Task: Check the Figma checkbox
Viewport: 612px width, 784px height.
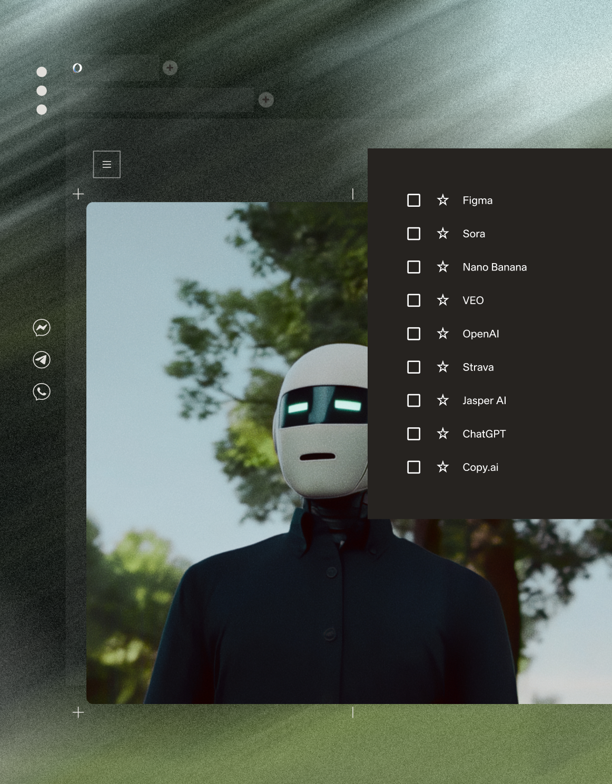Action: [414, 200]
